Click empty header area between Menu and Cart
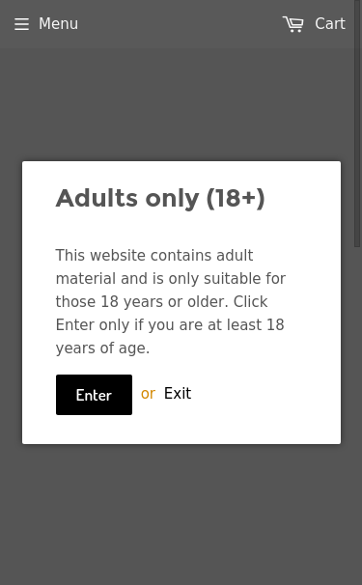This screenshot has width=362, height=585. click(x=181, y=24)
